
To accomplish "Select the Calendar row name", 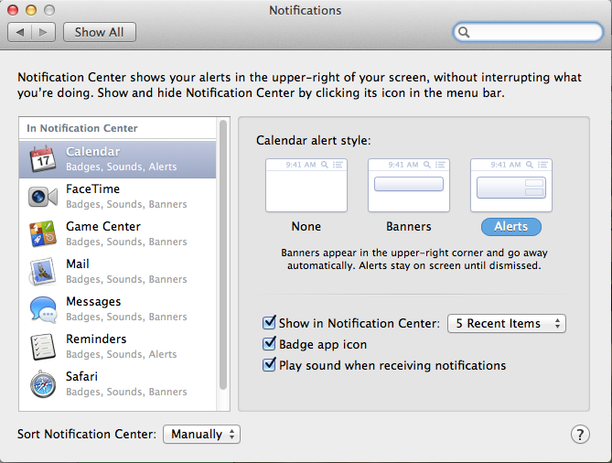I will tap(93, 152).
